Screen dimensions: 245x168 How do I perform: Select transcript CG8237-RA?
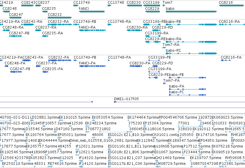tap(46, 27)
